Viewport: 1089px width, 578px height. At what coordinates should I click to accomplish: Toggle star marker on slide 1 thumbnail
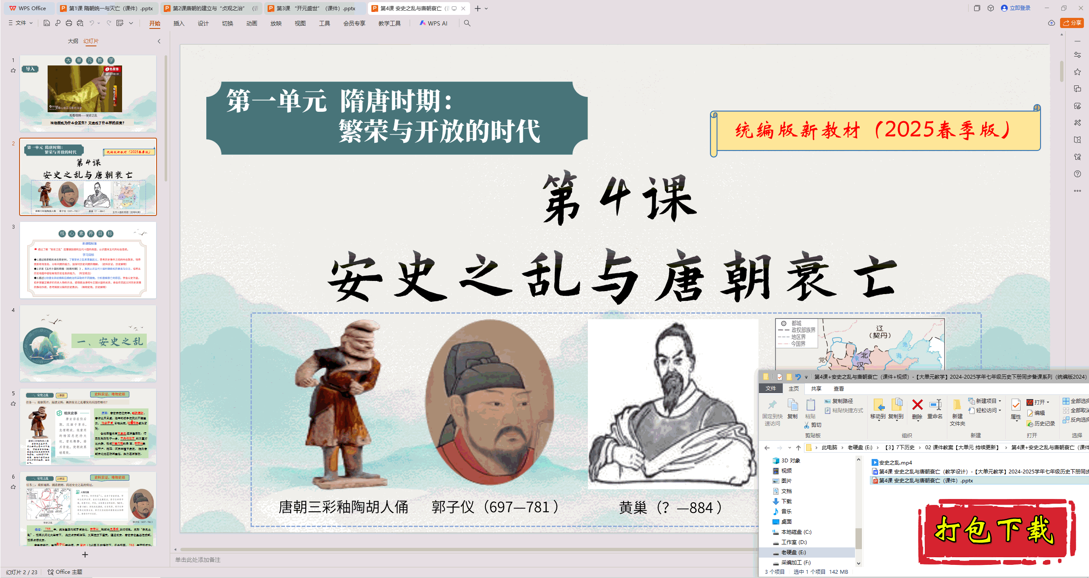click(13, 71)
